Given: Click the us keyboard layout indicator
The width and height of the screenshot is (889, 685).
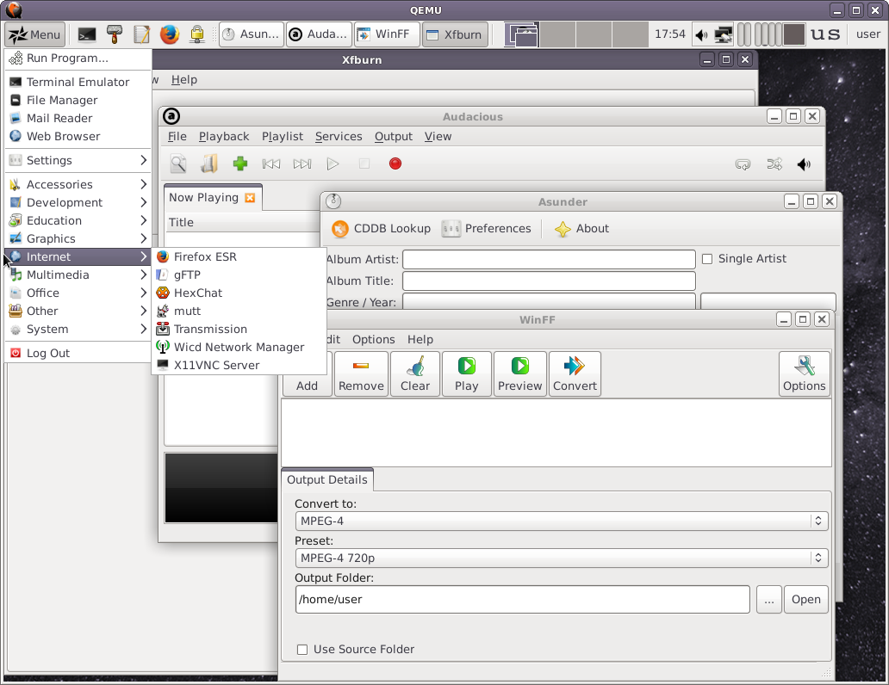Looking at the screenshot, I should [x=825, y=34].
